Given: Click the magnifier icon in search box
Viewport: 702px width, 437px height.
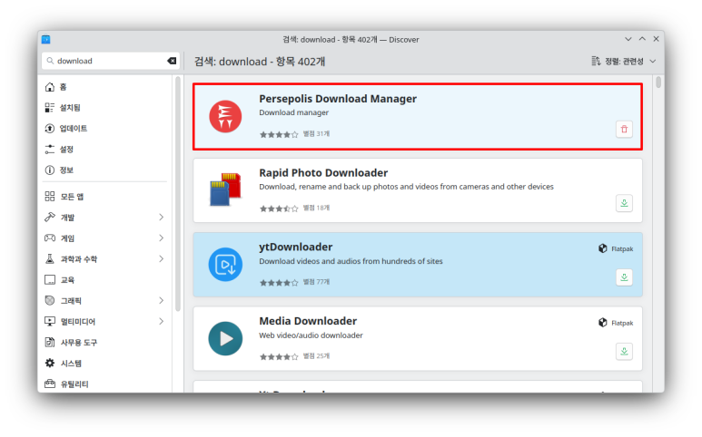Looking at the screenshot, I should tap(50, 61).
